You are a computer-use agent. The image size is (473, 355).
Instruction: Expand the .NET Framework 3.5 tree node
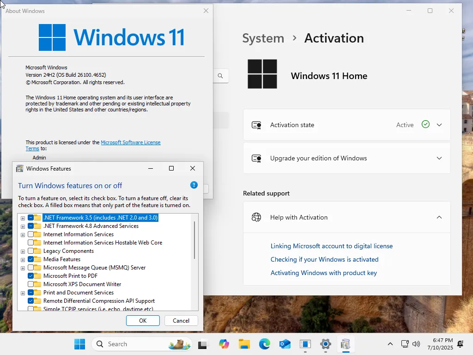tap(23, 218)
